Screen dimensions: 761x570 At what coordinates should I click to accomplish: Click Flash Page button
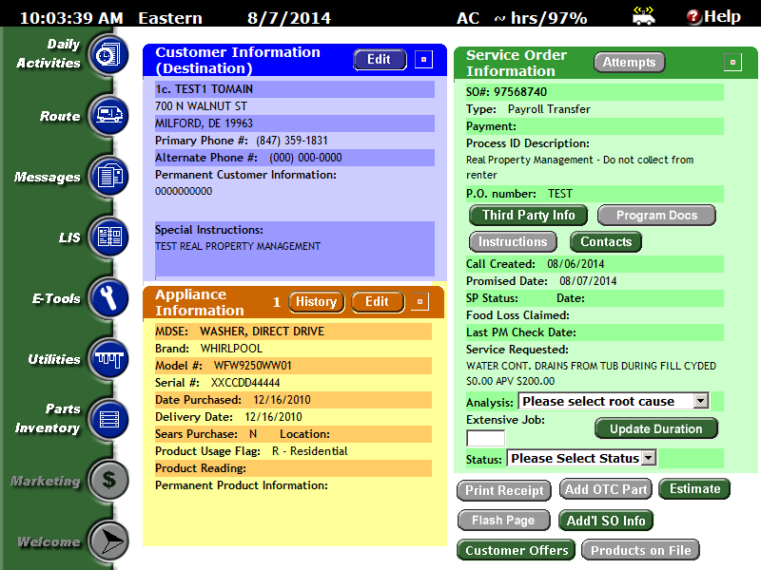click(504, 520)
